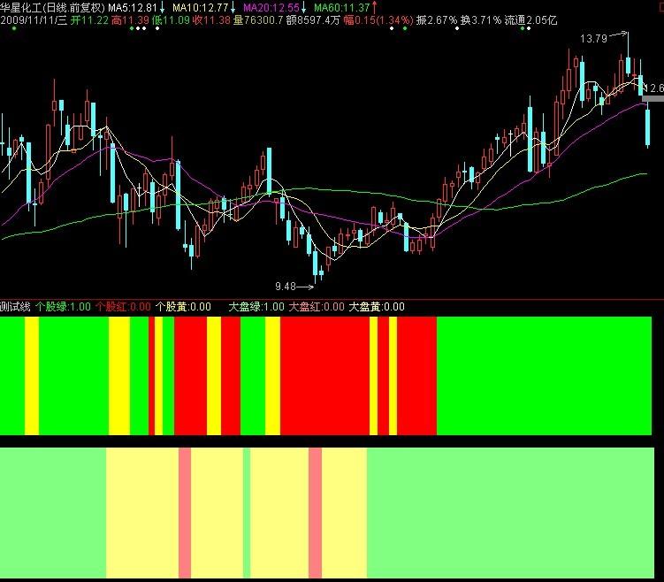The width and height of the screenshot is (664, 582).
Task: Click the red MA60 up arrow
Action: coord(373,7)
